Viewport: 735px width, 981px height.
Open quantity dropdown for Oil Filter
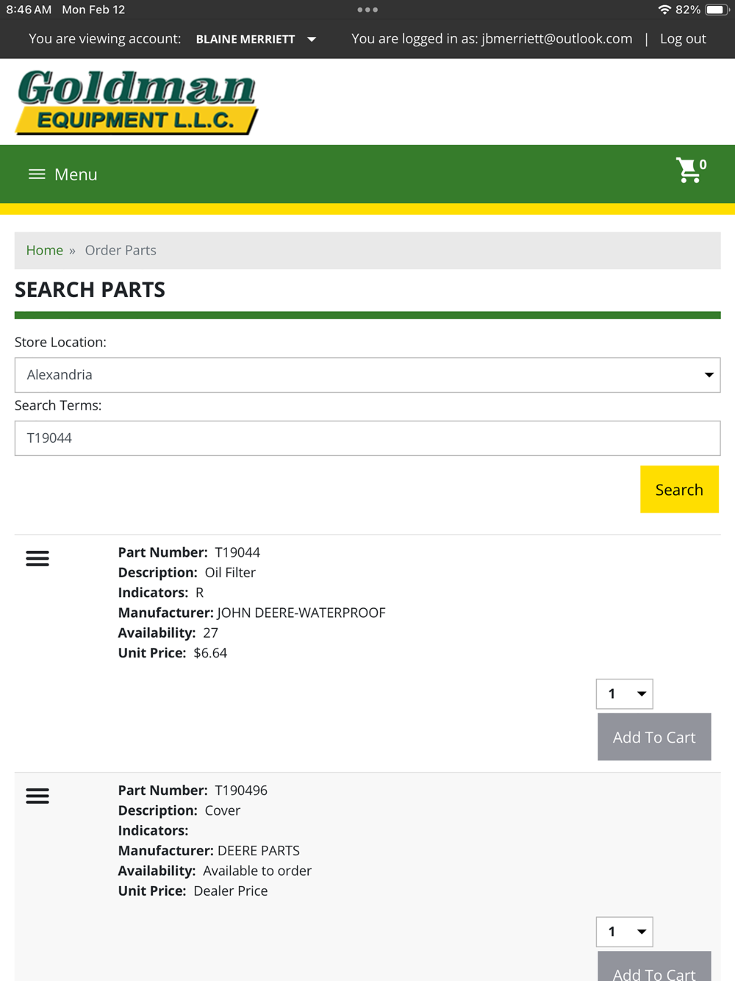pyautogui.click(x=624, y=693)
